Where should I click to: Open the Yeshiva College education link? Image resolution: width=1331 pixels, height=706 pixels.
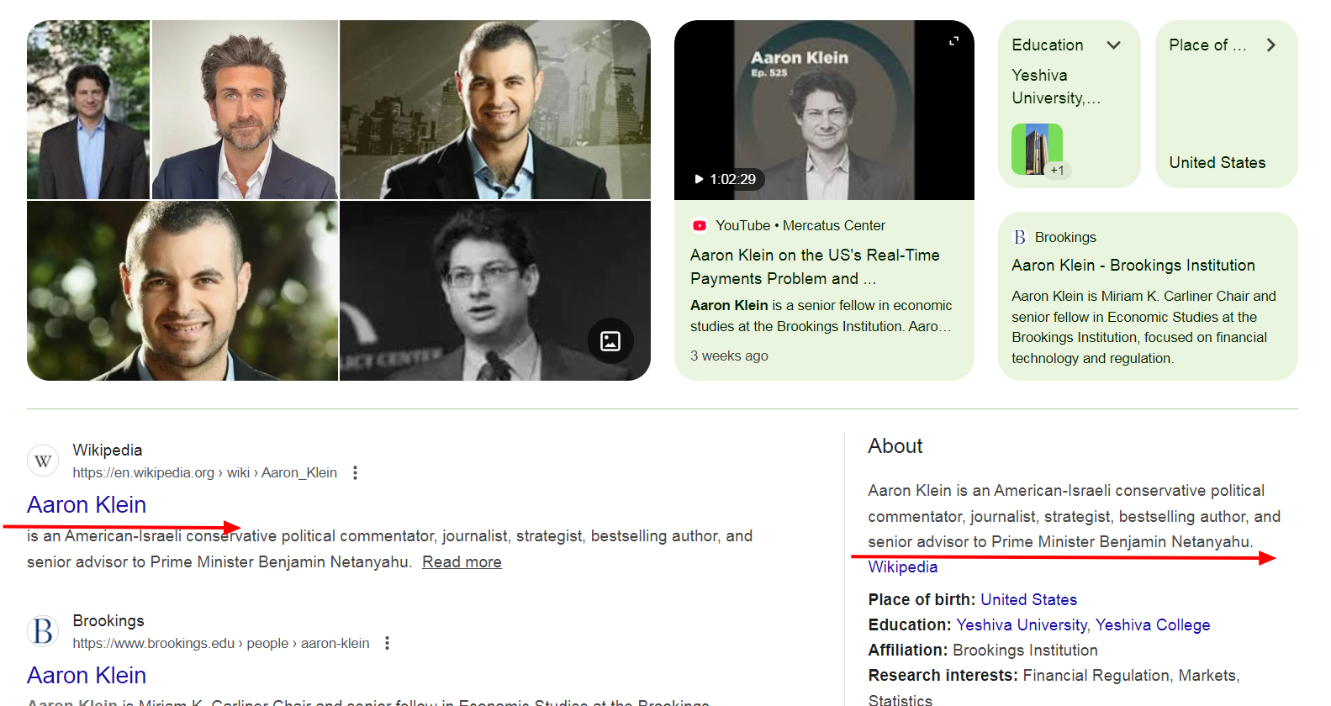coord(1153,624)
